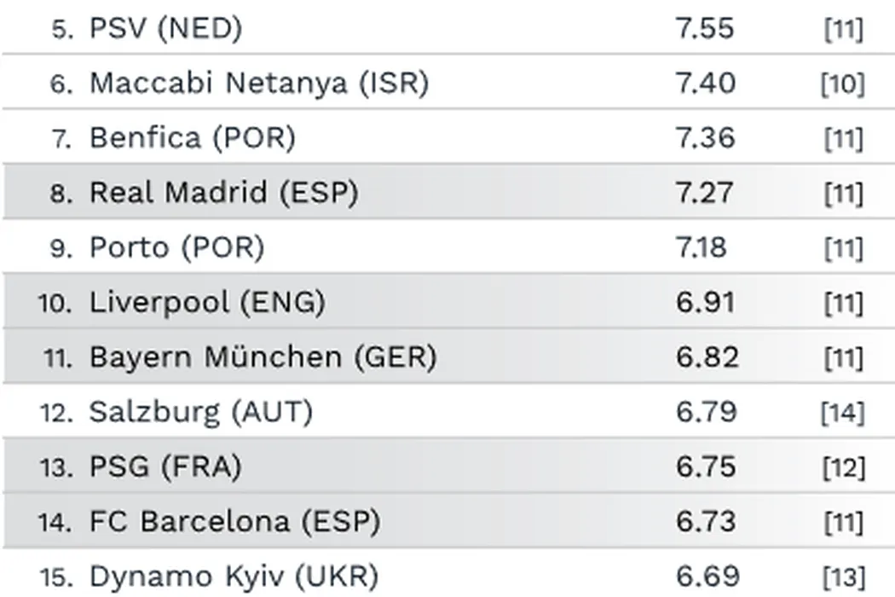Open the Salzburg (AUT) row
Screen dimensions: 895x597
click(x=200, y=412)
